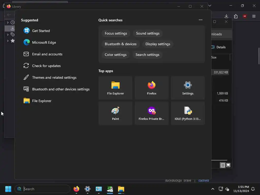Image resolution: width=260 pixels, height=195 pixels.
Task: Click the network tray icon
Action: [x=221, y=189]
